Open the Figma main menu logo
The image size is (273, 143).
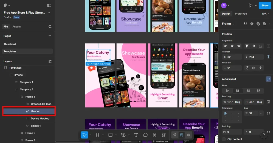click(x=5, y=5)
